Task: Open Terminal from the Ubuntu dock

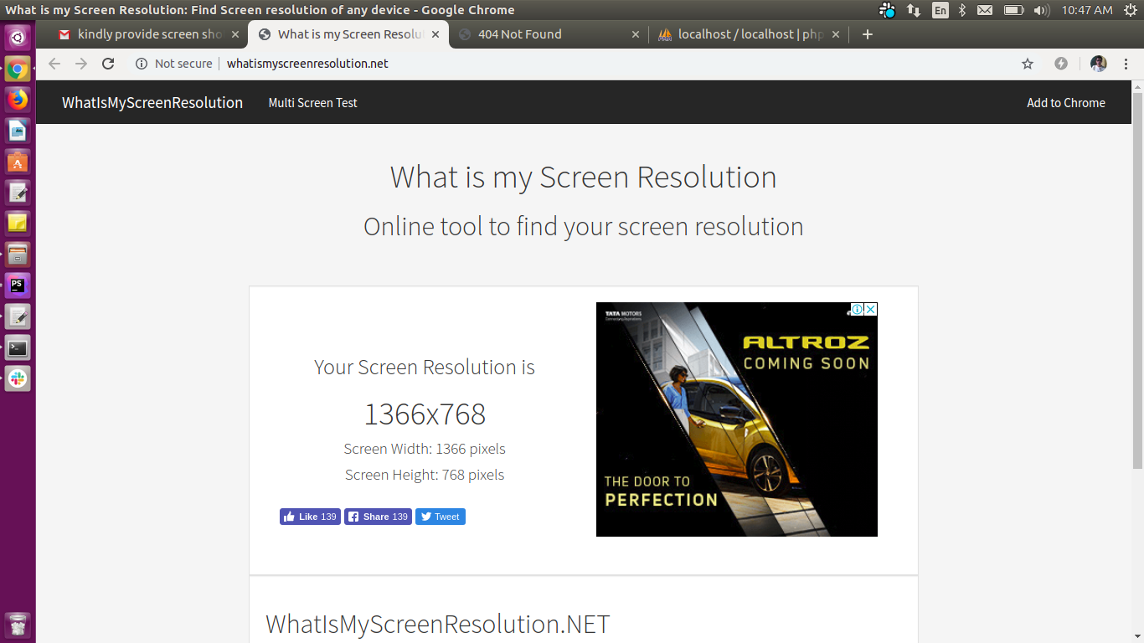Action: pos(18,347)
